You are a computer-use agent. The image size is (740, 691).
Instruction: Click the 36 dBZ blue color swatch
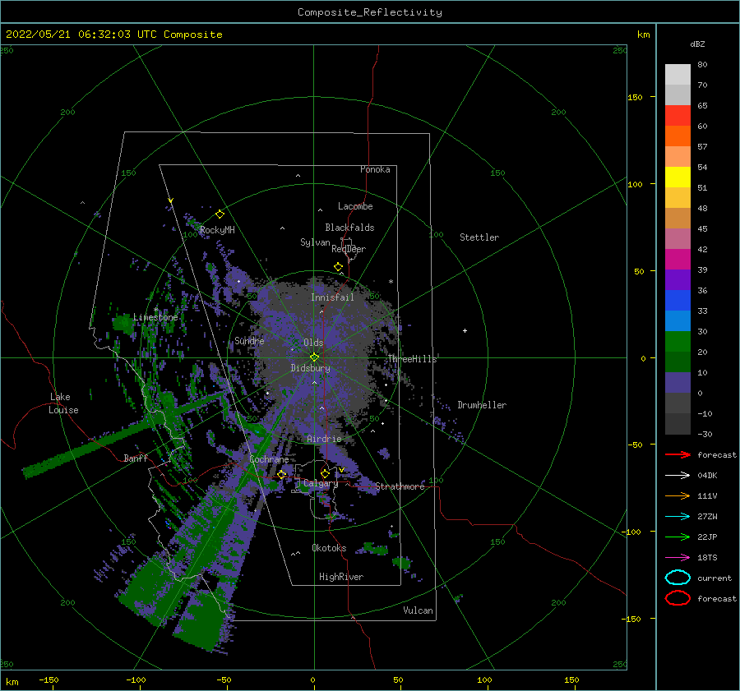click(678, 300)
